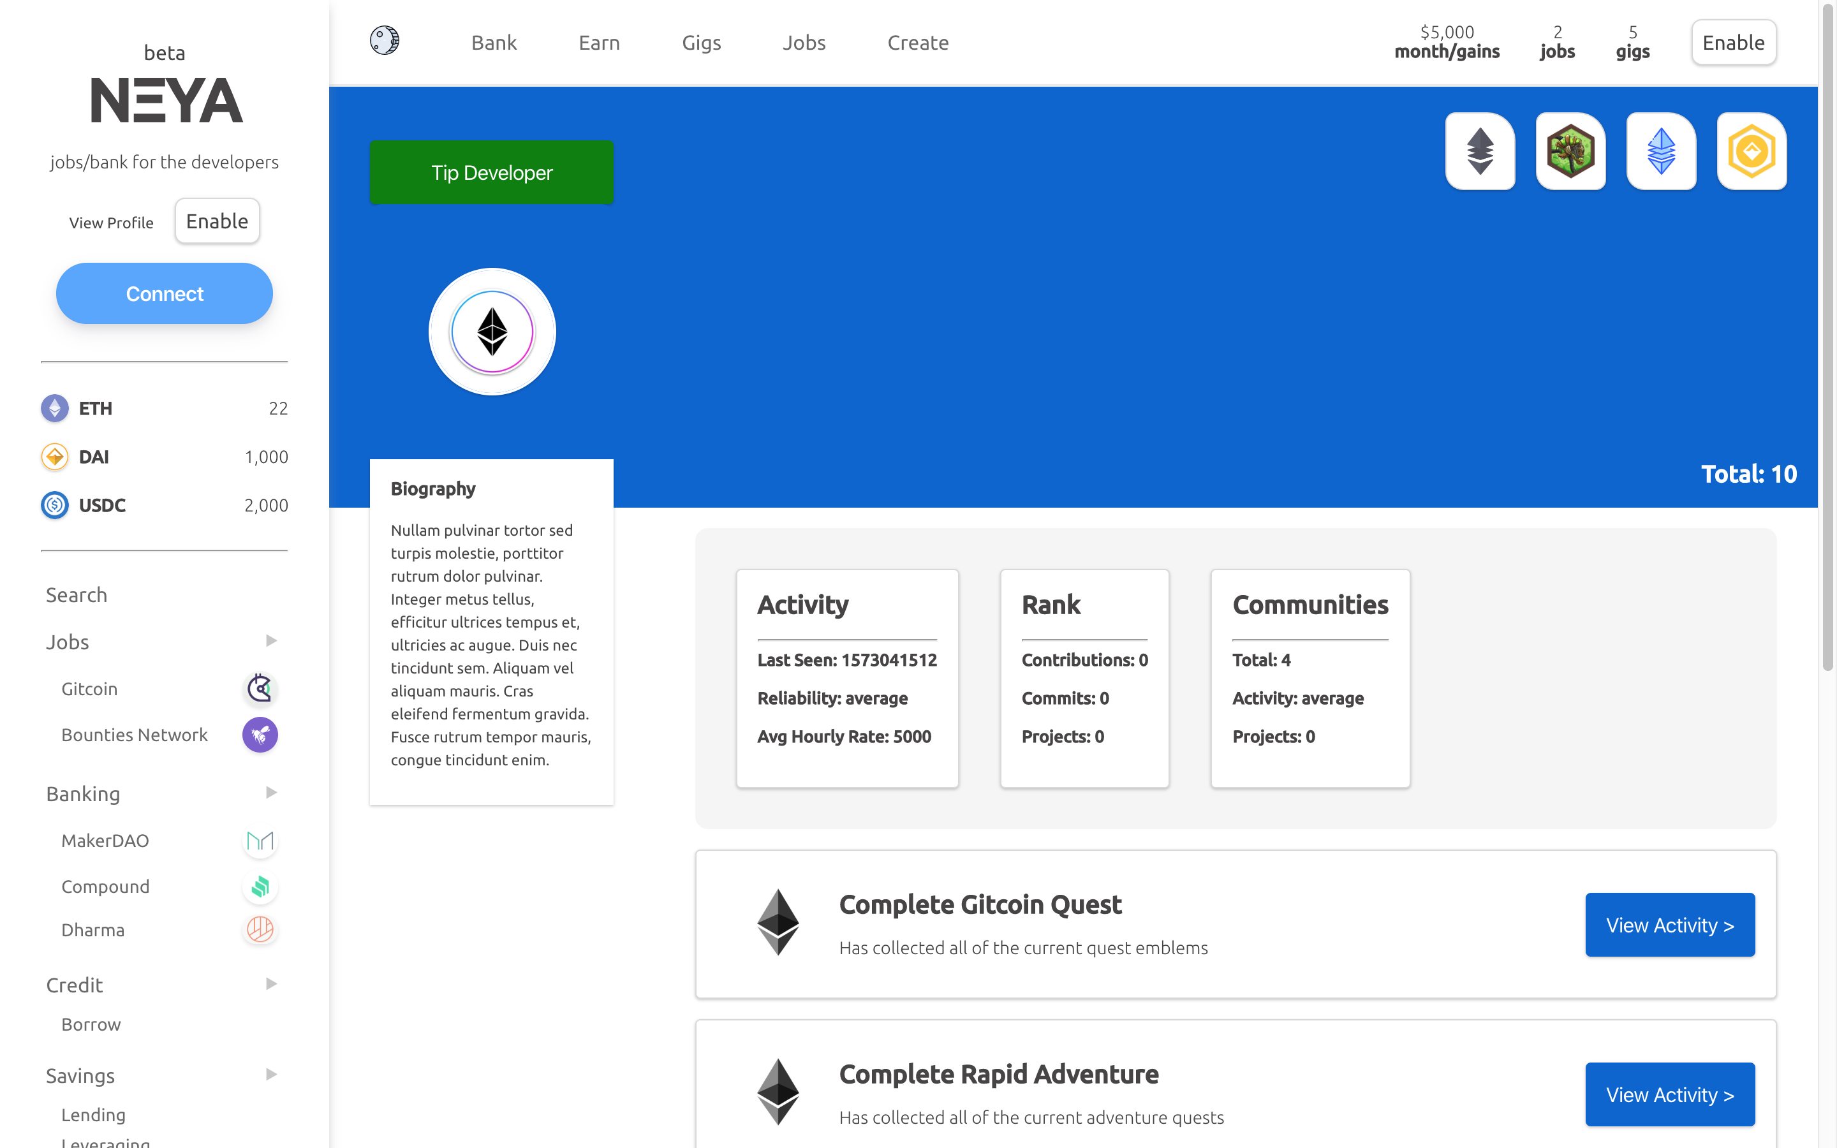Click the blue Ethereum diamond badge
Viewport: 1837px width, 1148px height.
click(x=1661, y=151)
